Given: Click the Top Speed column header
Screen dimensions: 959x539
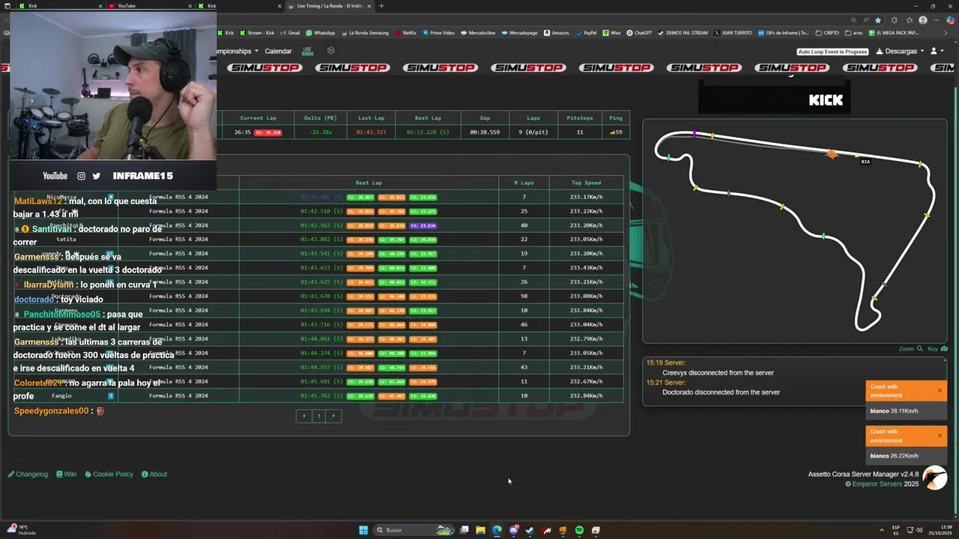Looking at the screenshot, I should click(x=586, y=183).
